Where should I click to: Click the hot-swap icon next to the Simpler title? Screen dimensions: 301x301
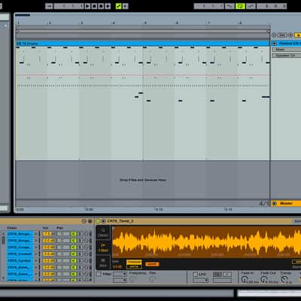tap(104, 221)
